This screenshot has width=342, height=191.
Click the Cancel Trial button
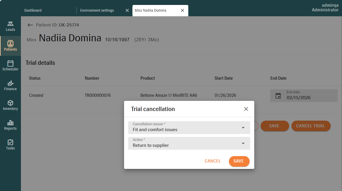tap(311, 126)
